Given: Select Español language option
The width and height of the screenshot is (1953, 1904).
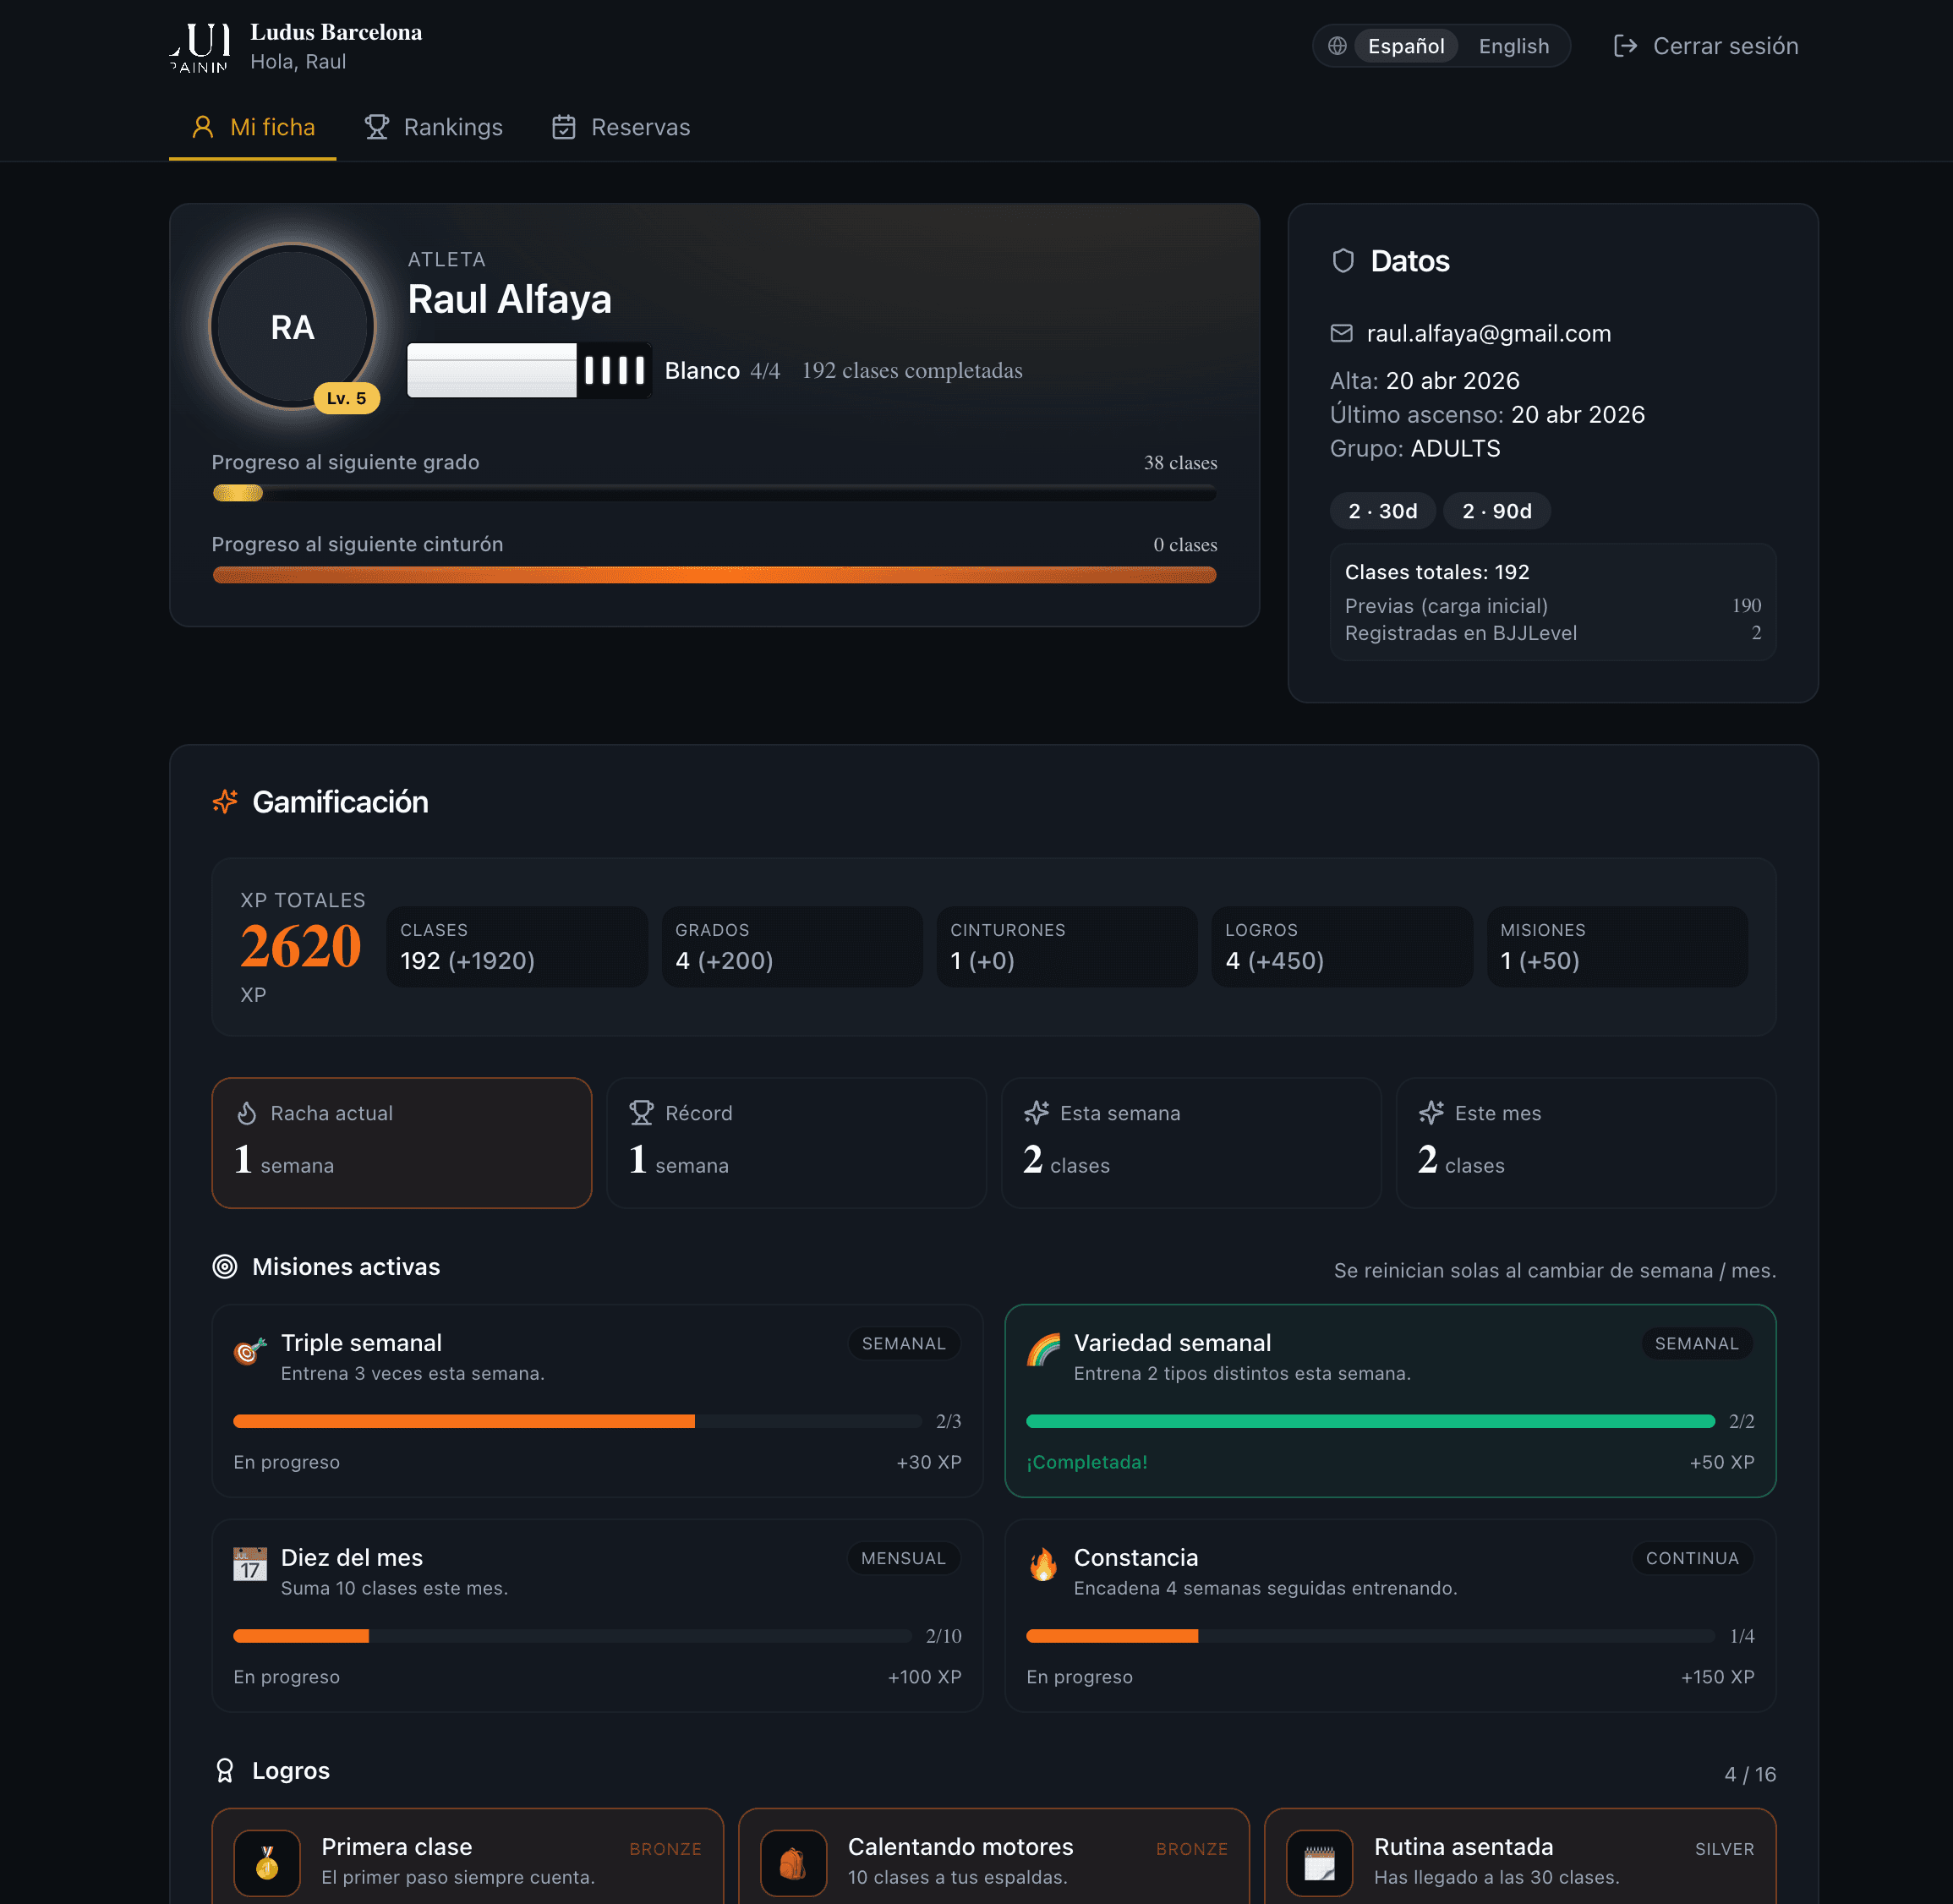Looking at the screenshot, I should point(1405,46).
